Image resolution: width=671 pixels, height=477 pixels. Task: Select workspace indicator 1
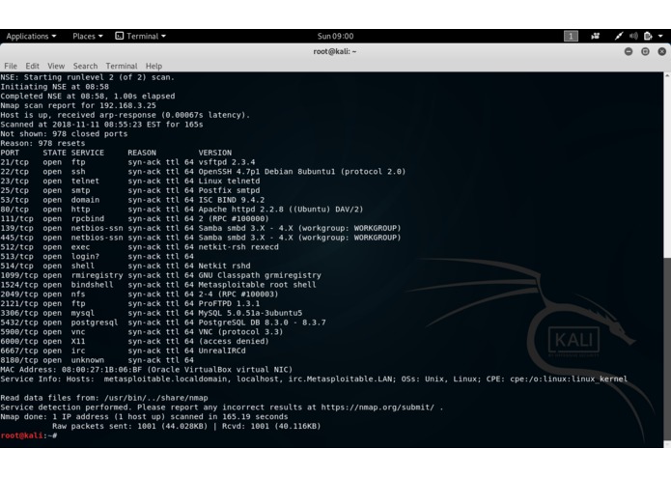(571, 37)
